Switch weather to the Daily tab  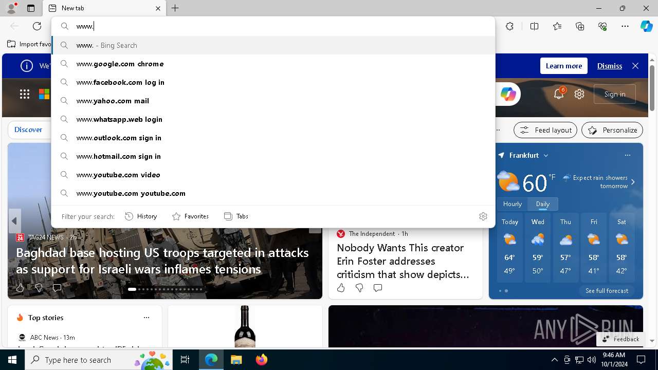click(543, 204)
